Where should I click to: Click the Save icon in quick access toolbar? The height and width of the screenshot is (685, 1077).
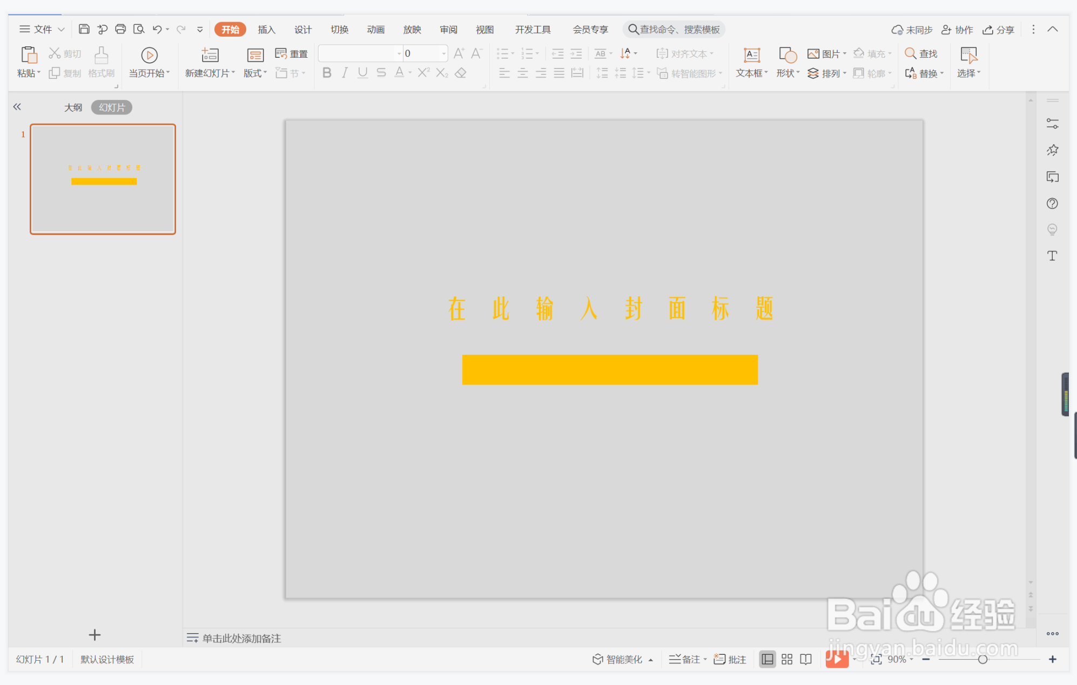pos(84,29)
